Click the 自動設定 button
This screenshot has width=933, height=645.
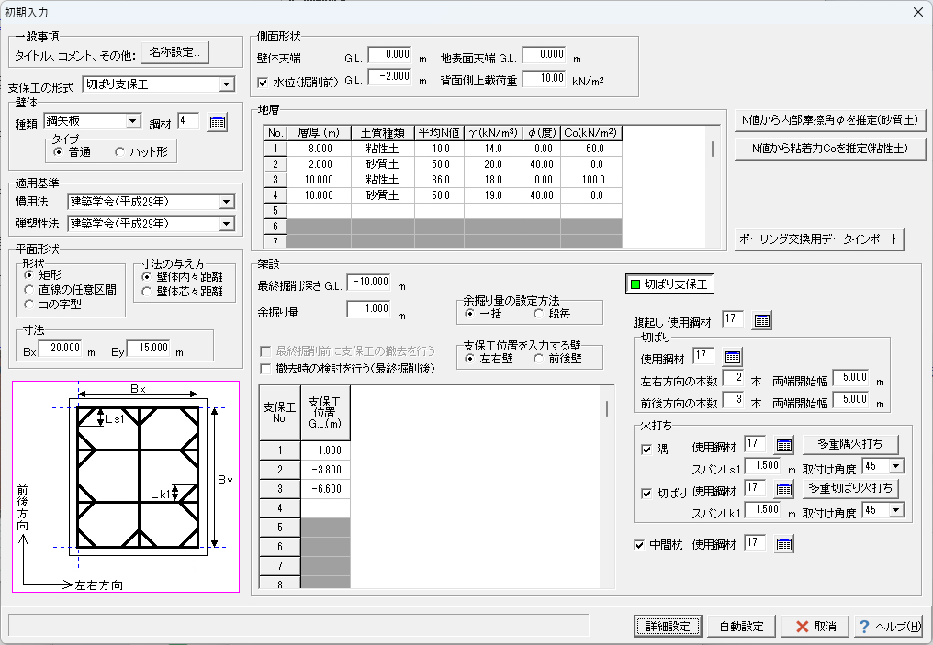[x=741, y=626]
